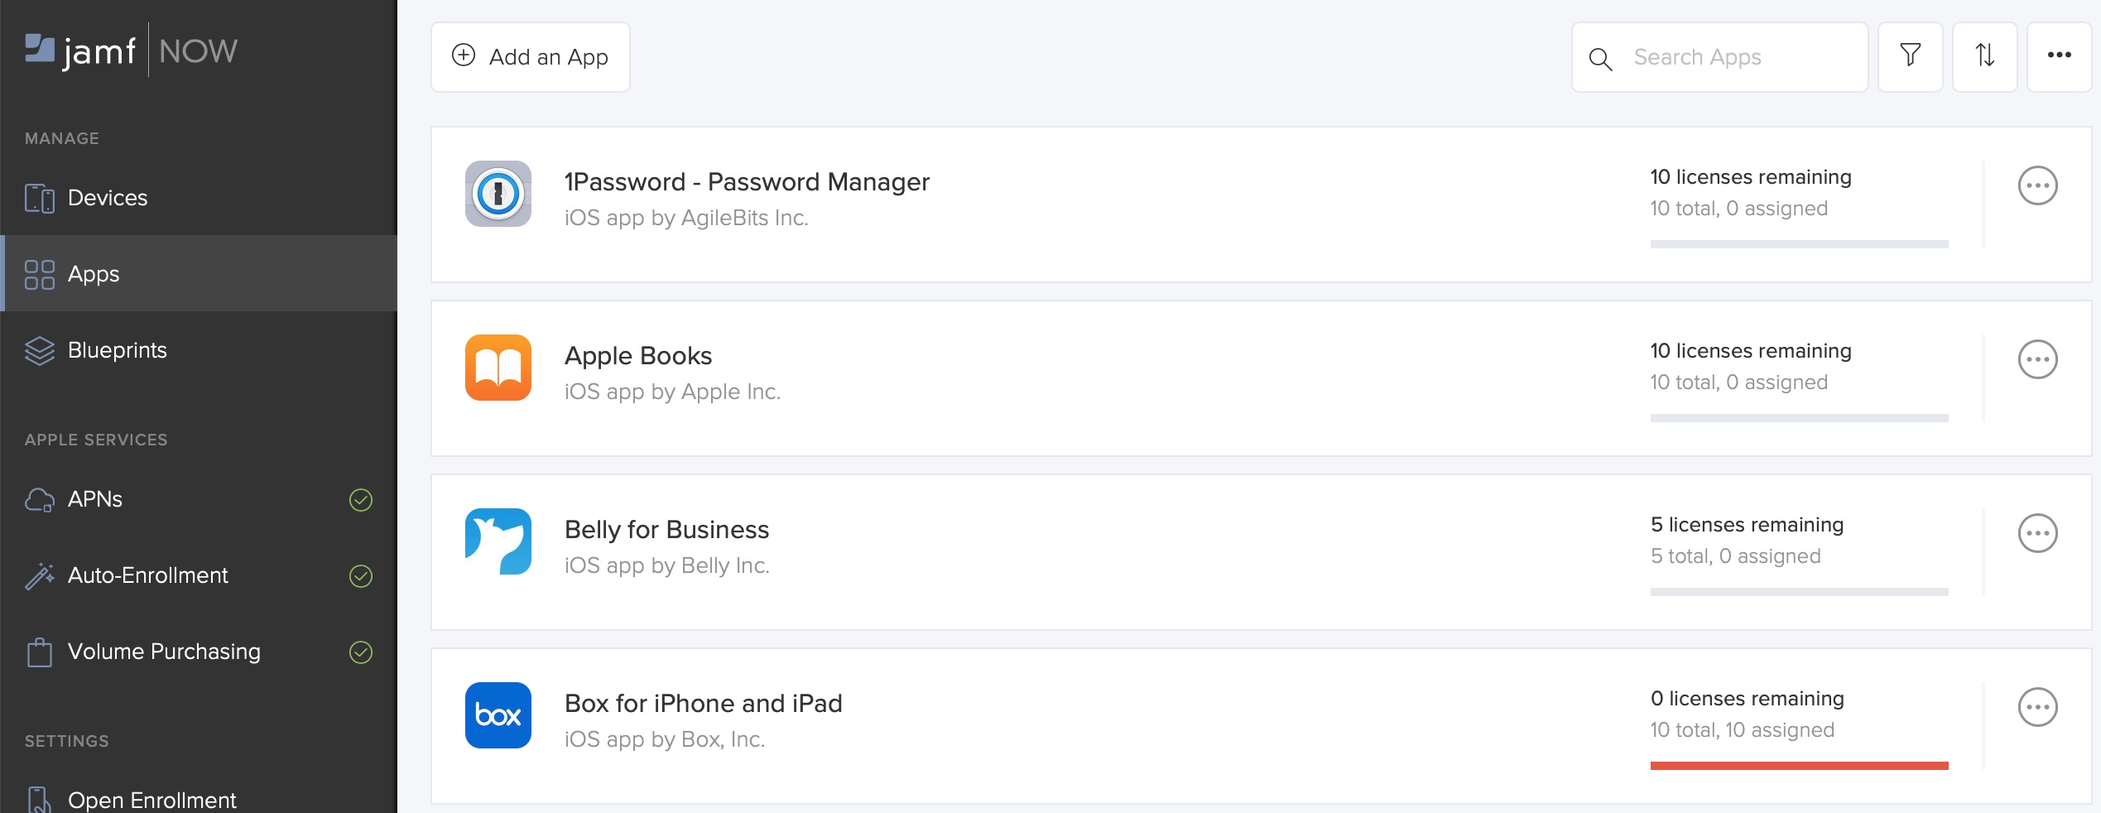Click the Add an App button
The height and width of the screenshot is (813, 2101).
[x=530, y=56]
